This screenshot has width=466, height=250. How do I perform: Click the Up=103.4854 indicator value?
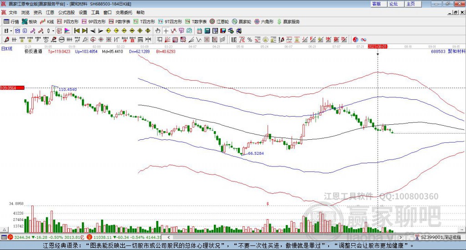pyautogui.click(x=86, y=51)
